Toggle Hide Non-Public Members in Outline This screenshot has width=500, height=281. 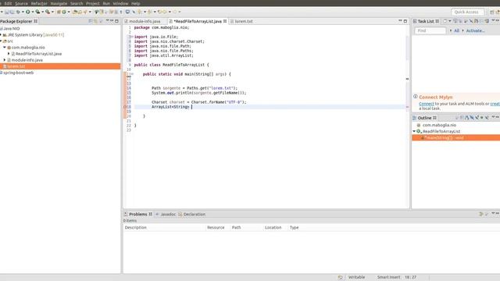coord(482,118)
